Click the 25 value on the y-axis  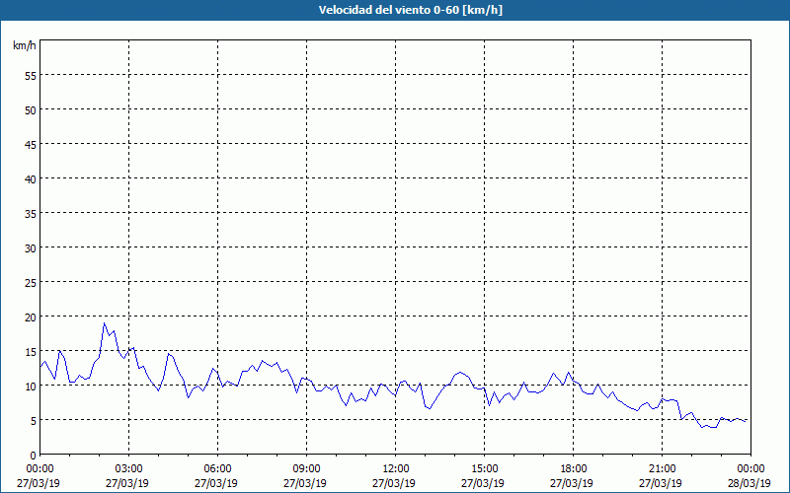tap(31, 283)
